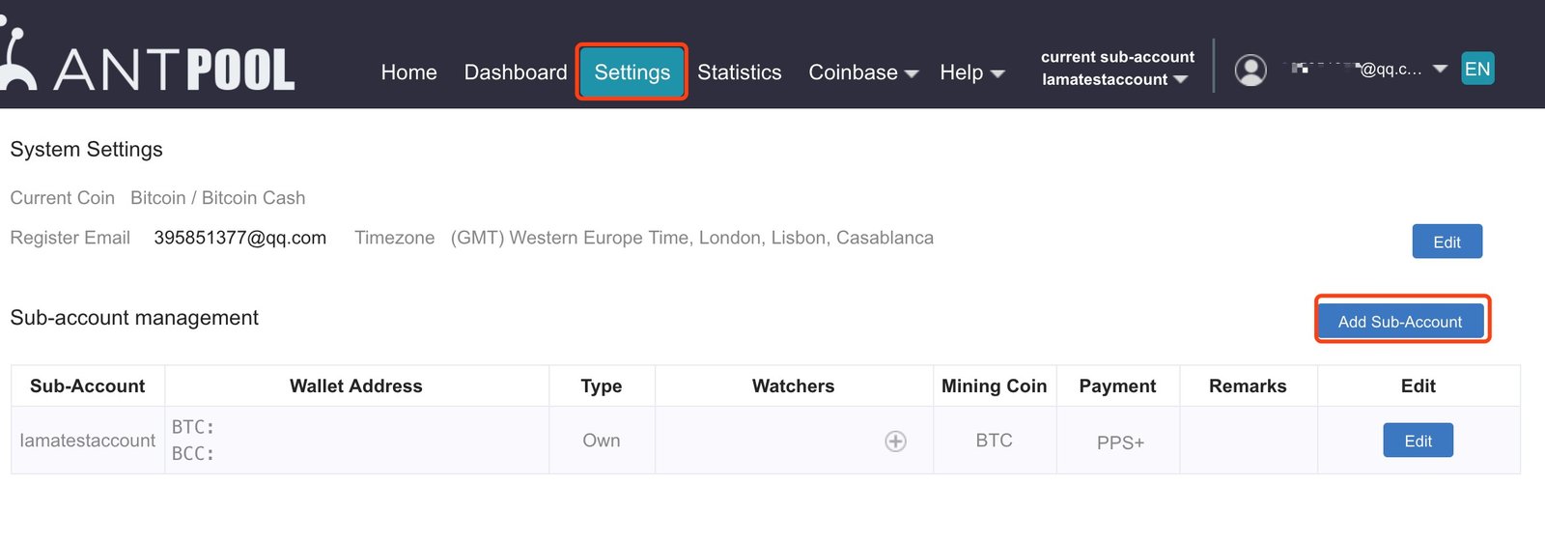Image resolution: width=1545 pixels, height=542 pixels.
Task: Open the Home page
Action: tap(408, 72)
